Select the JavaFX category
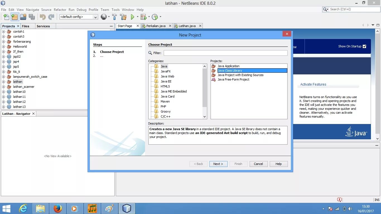The width and height of the screenshot is (381, 214). tap(166, 71)
